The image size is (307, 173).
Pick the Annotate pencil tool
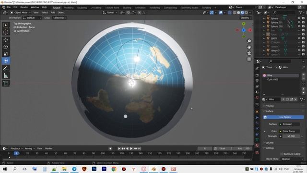(6, 68)
